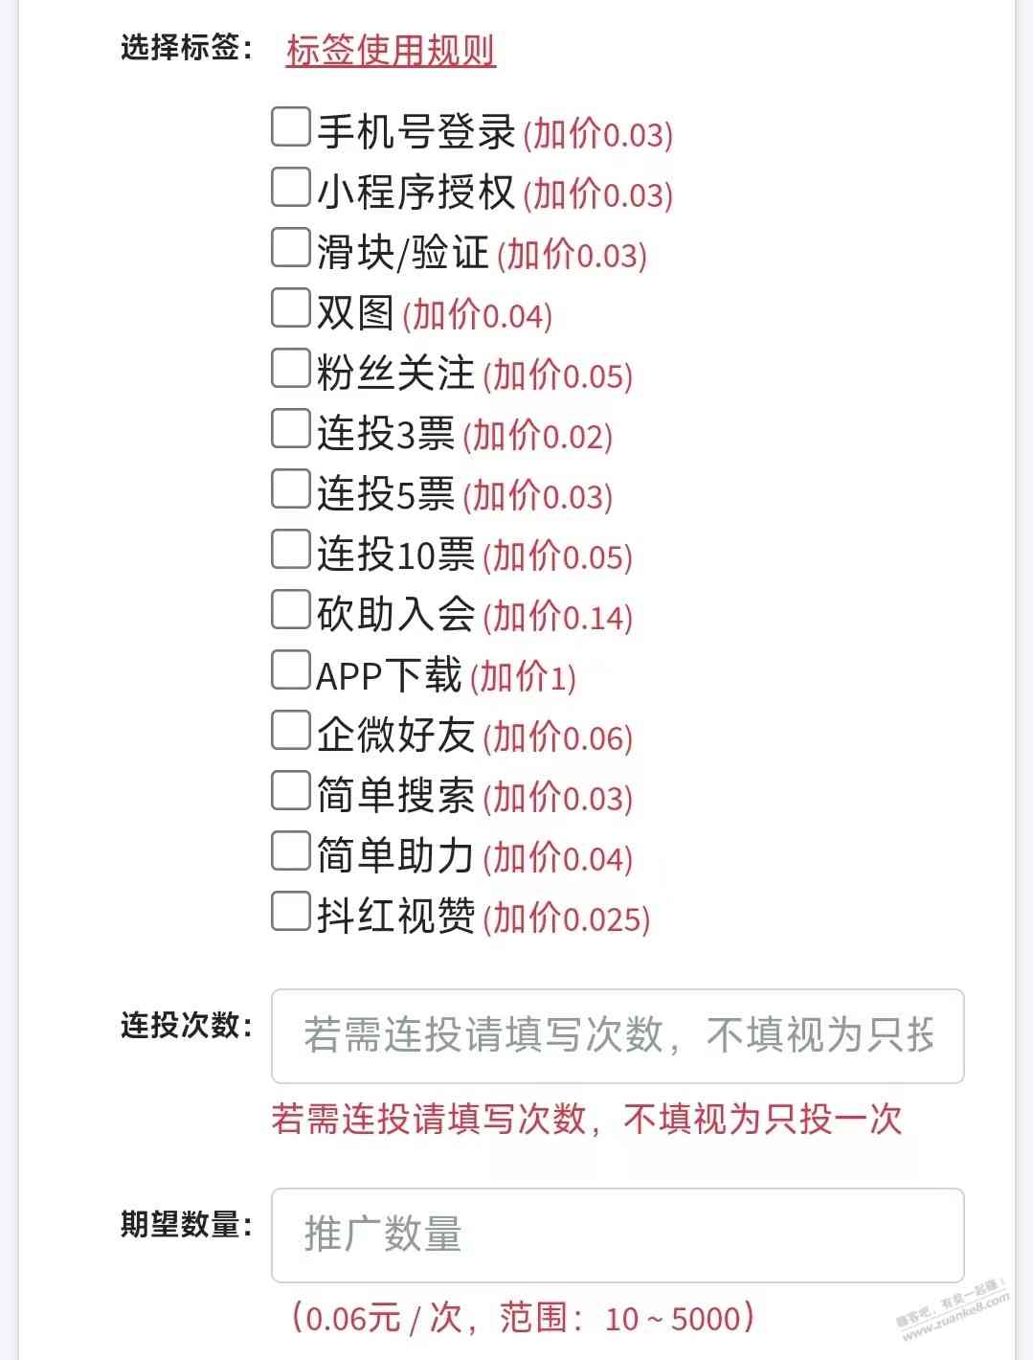1033x1360 pixels.
Task: Focus the 推广数量 input box
Action: (618, 1235)
